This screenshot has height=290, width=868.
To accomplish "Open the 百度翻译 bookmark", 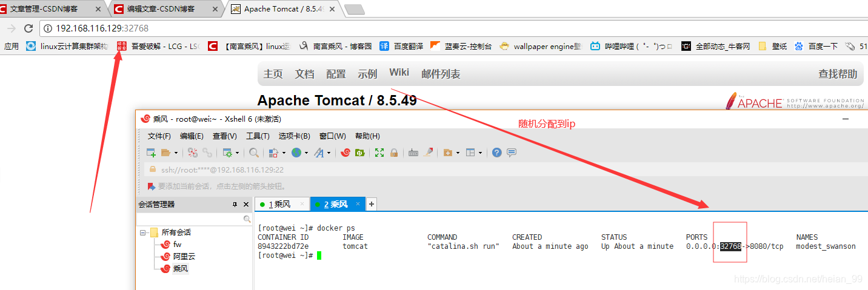I will 401,46.
